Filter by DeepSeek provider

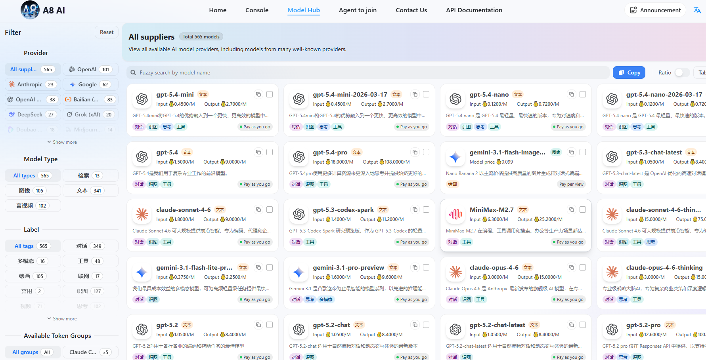tap(33, 114)
